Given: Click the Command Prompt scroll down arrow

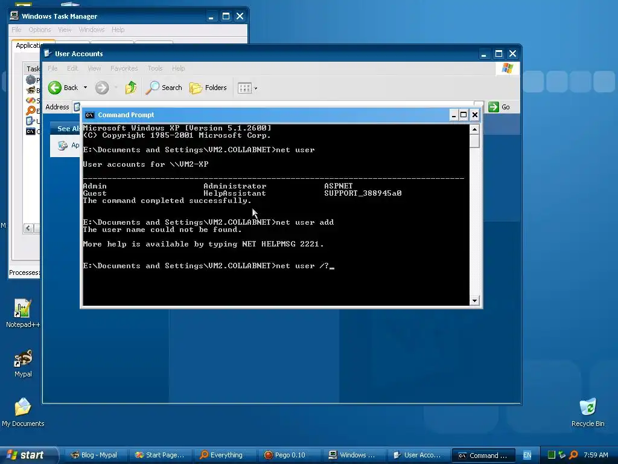Looking at the screenshot, I should coord(474,301).
